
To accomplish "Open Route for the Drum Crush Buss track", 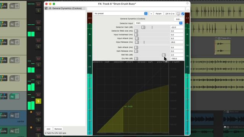I will point(3,96).
